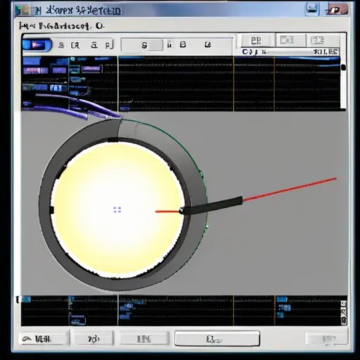Click the toolbar text box showing an S

(142, 45)
